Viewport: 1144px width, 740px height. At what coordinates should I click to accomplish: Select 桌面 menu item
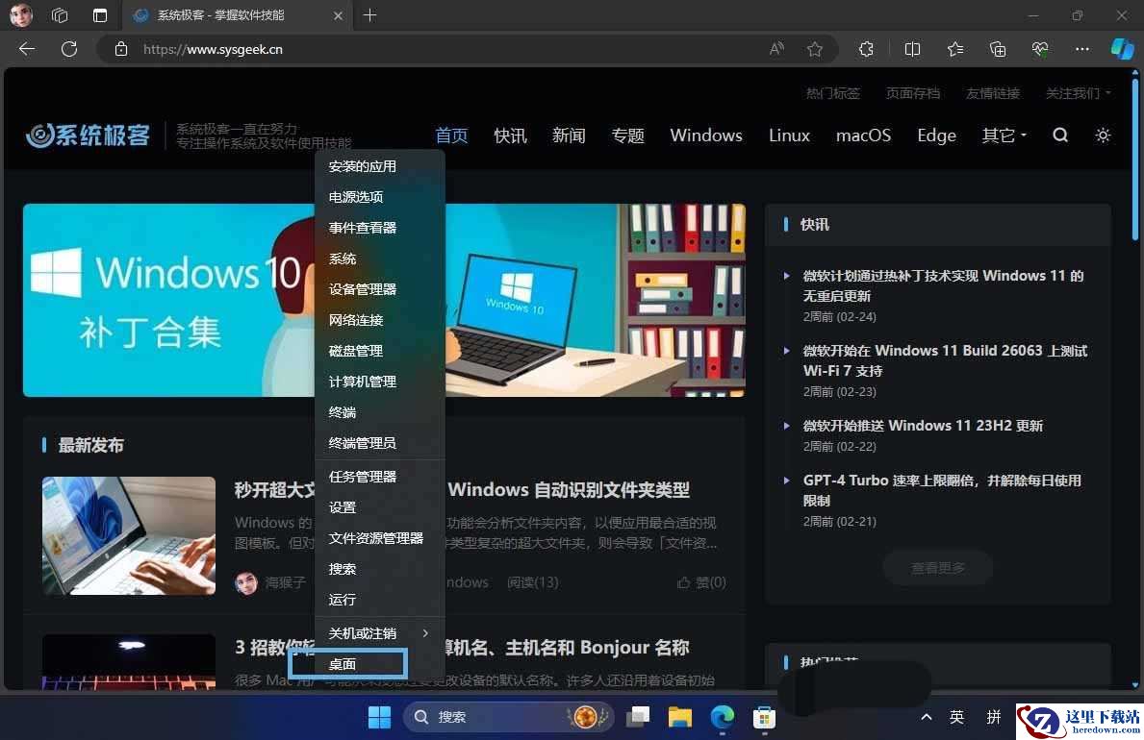[379, 664]
